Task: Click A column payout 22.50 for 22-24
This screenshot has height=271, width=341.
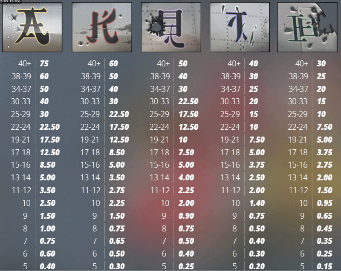Action: click(49, 127)
